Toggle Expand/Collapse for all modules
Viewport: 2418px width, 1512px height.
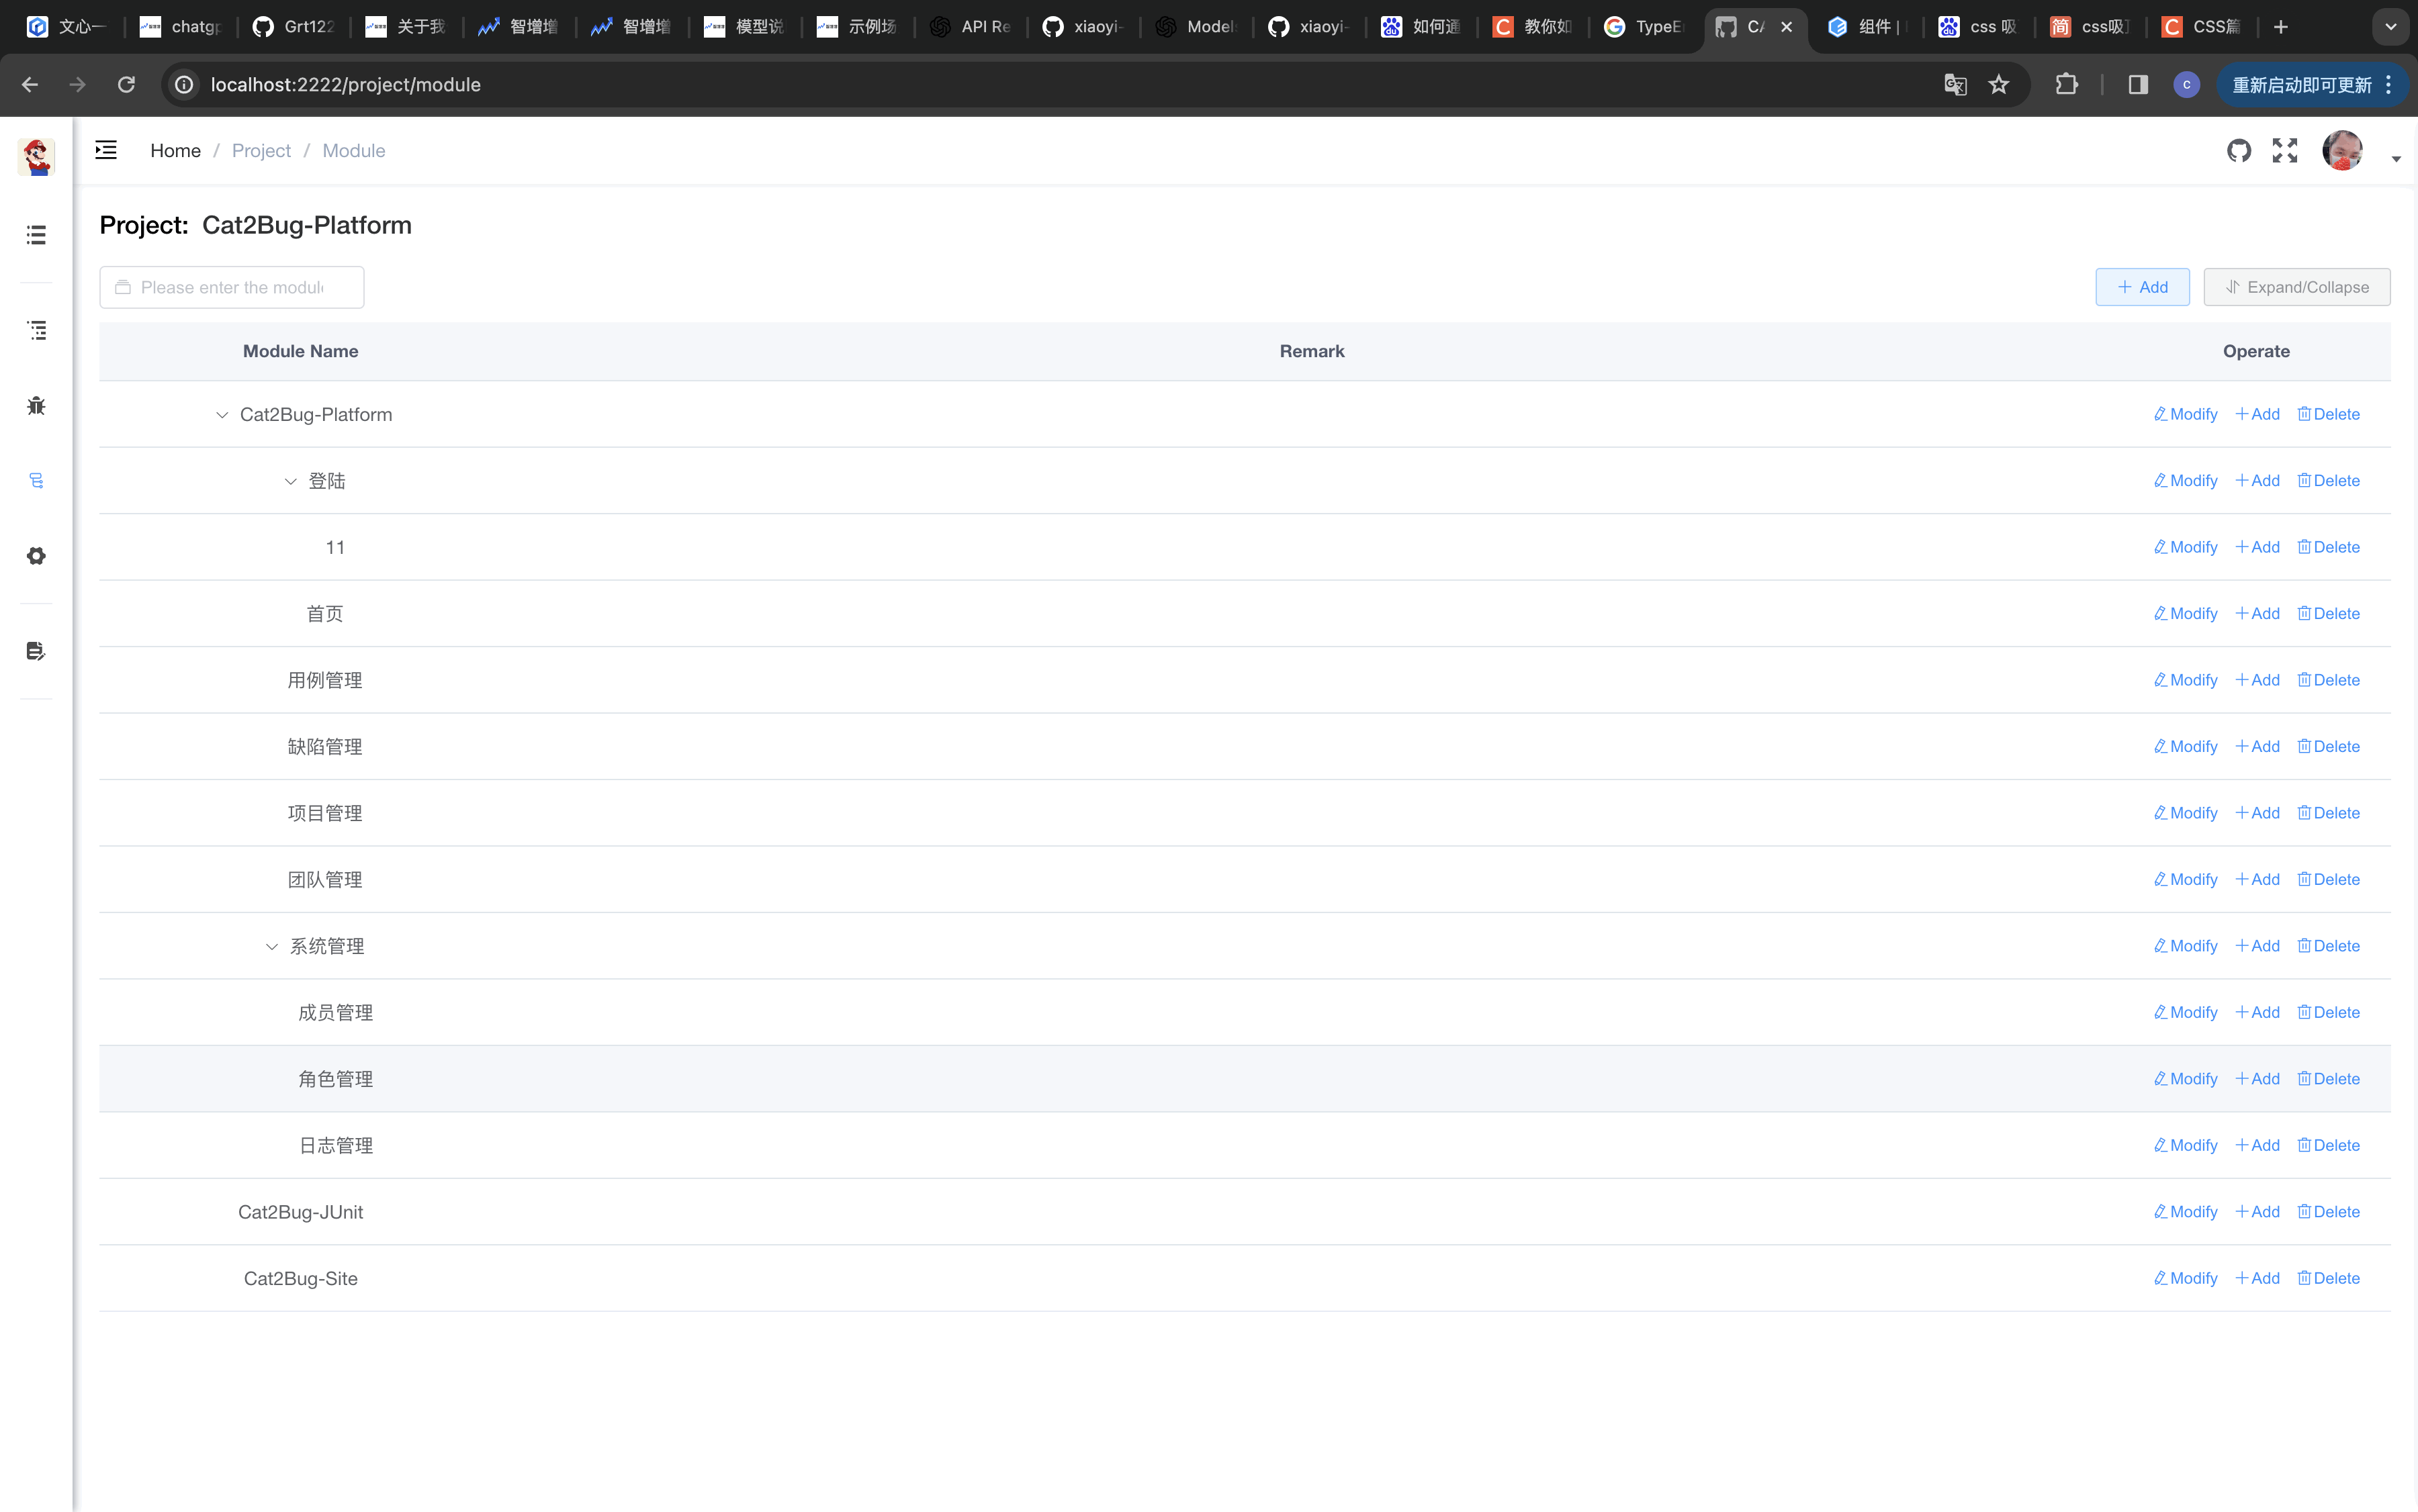[2296, 287]
